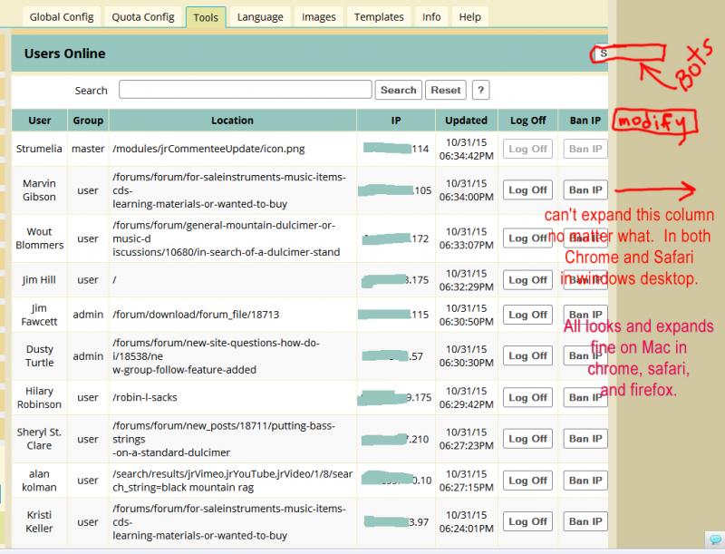
Task: Switch to the Quota Config tab
Action: (143, 17)
